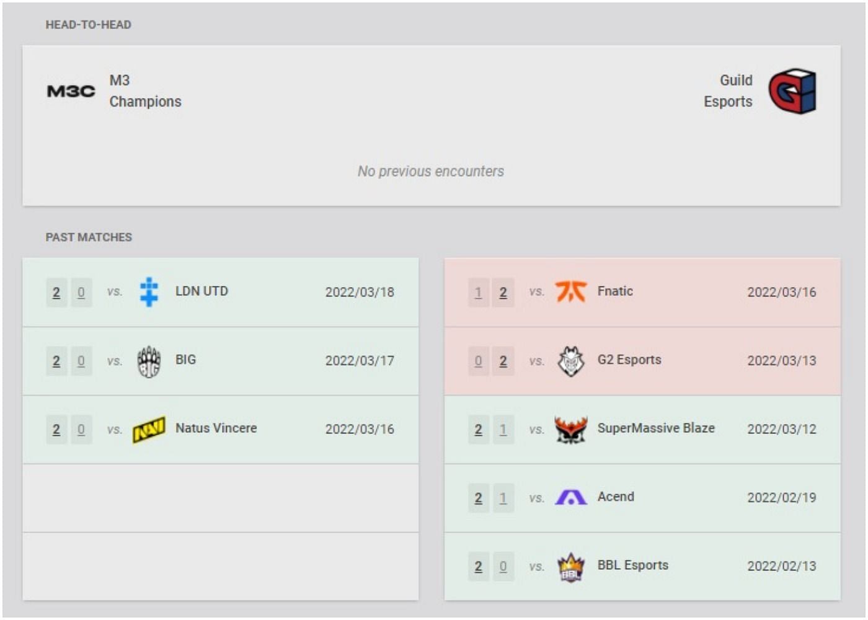Click the LDN UTD team logo

tap(149, 292)
